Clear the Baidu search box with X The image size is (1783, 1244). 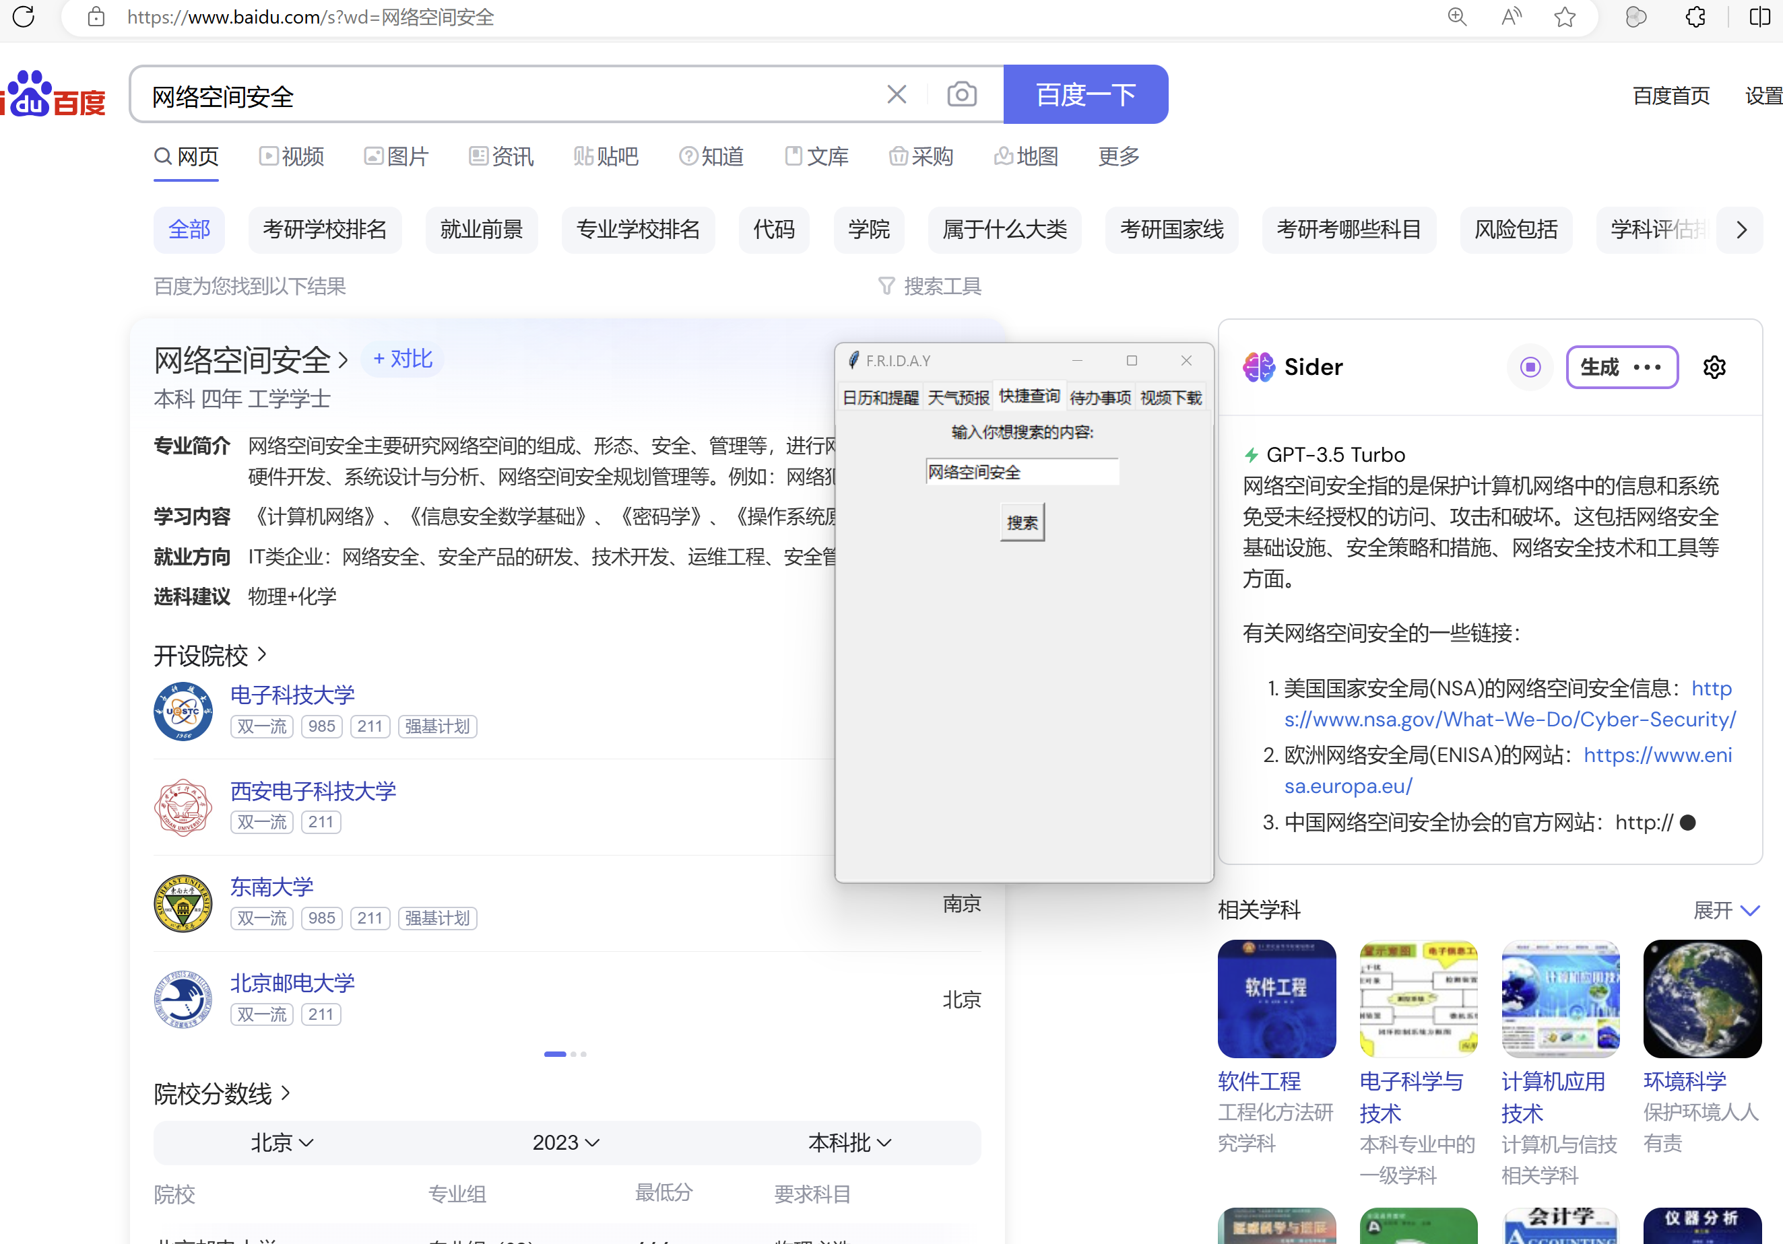tap(897, 95)
